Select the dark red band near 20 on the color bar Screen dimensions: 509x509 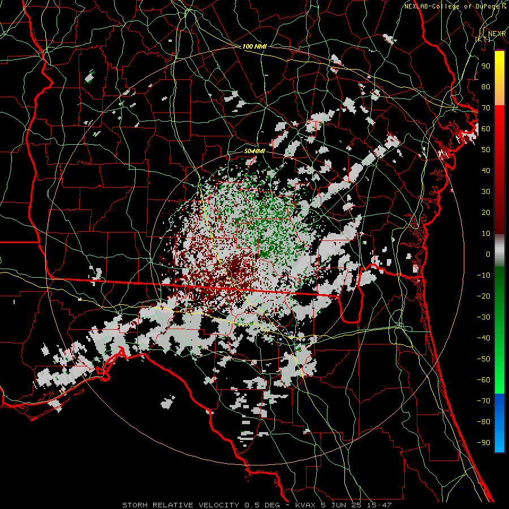coord(499,213)
